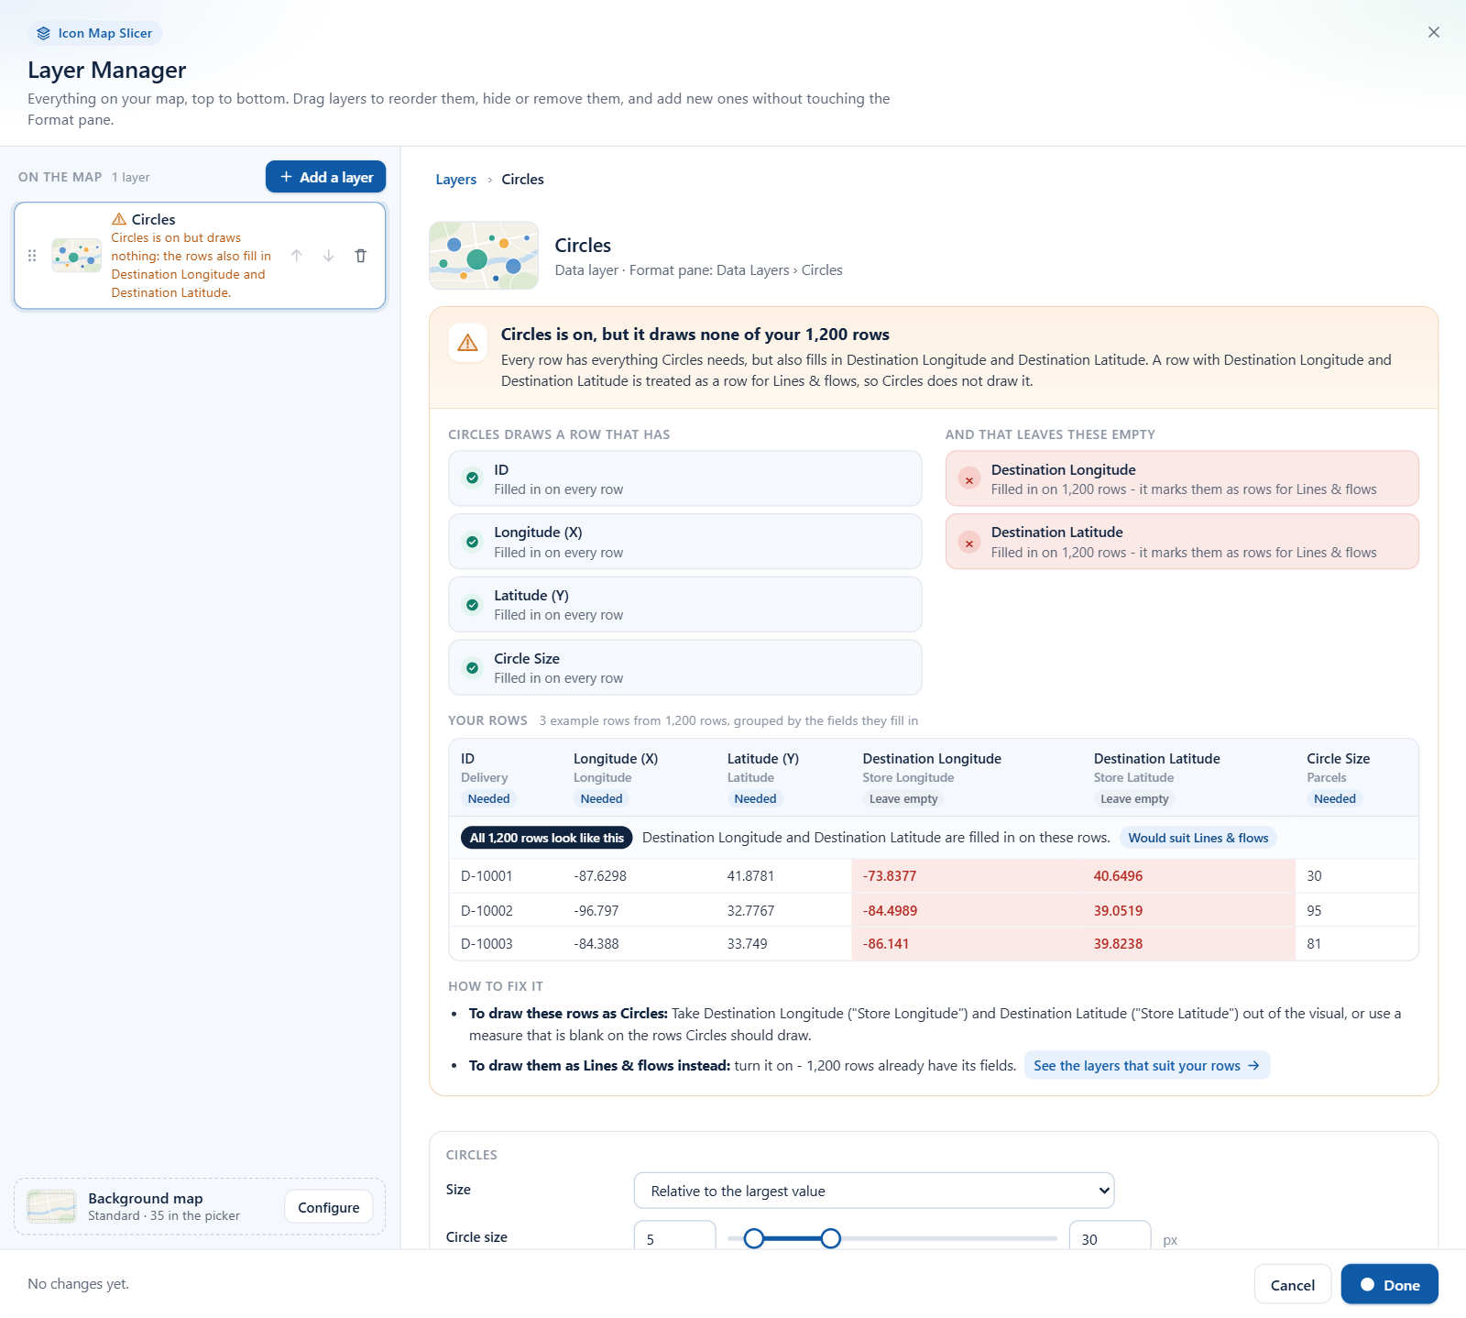The width and height of the screenshot is (1466, 1318).
Task: Click the -84.4989 destination longitude value
Action: [x=890, y=911]
